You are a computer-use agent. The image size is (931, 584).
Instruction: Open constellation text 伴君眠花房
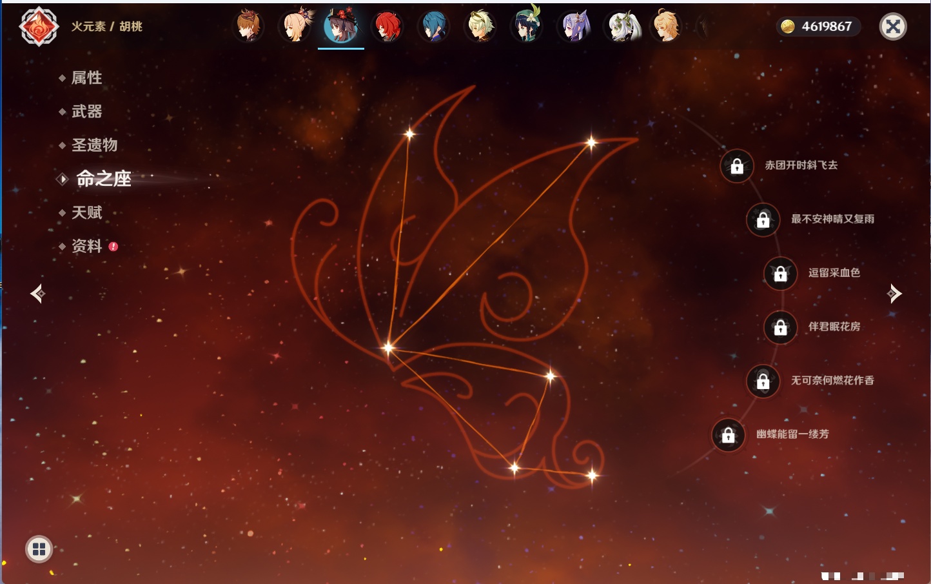[834, 327]
